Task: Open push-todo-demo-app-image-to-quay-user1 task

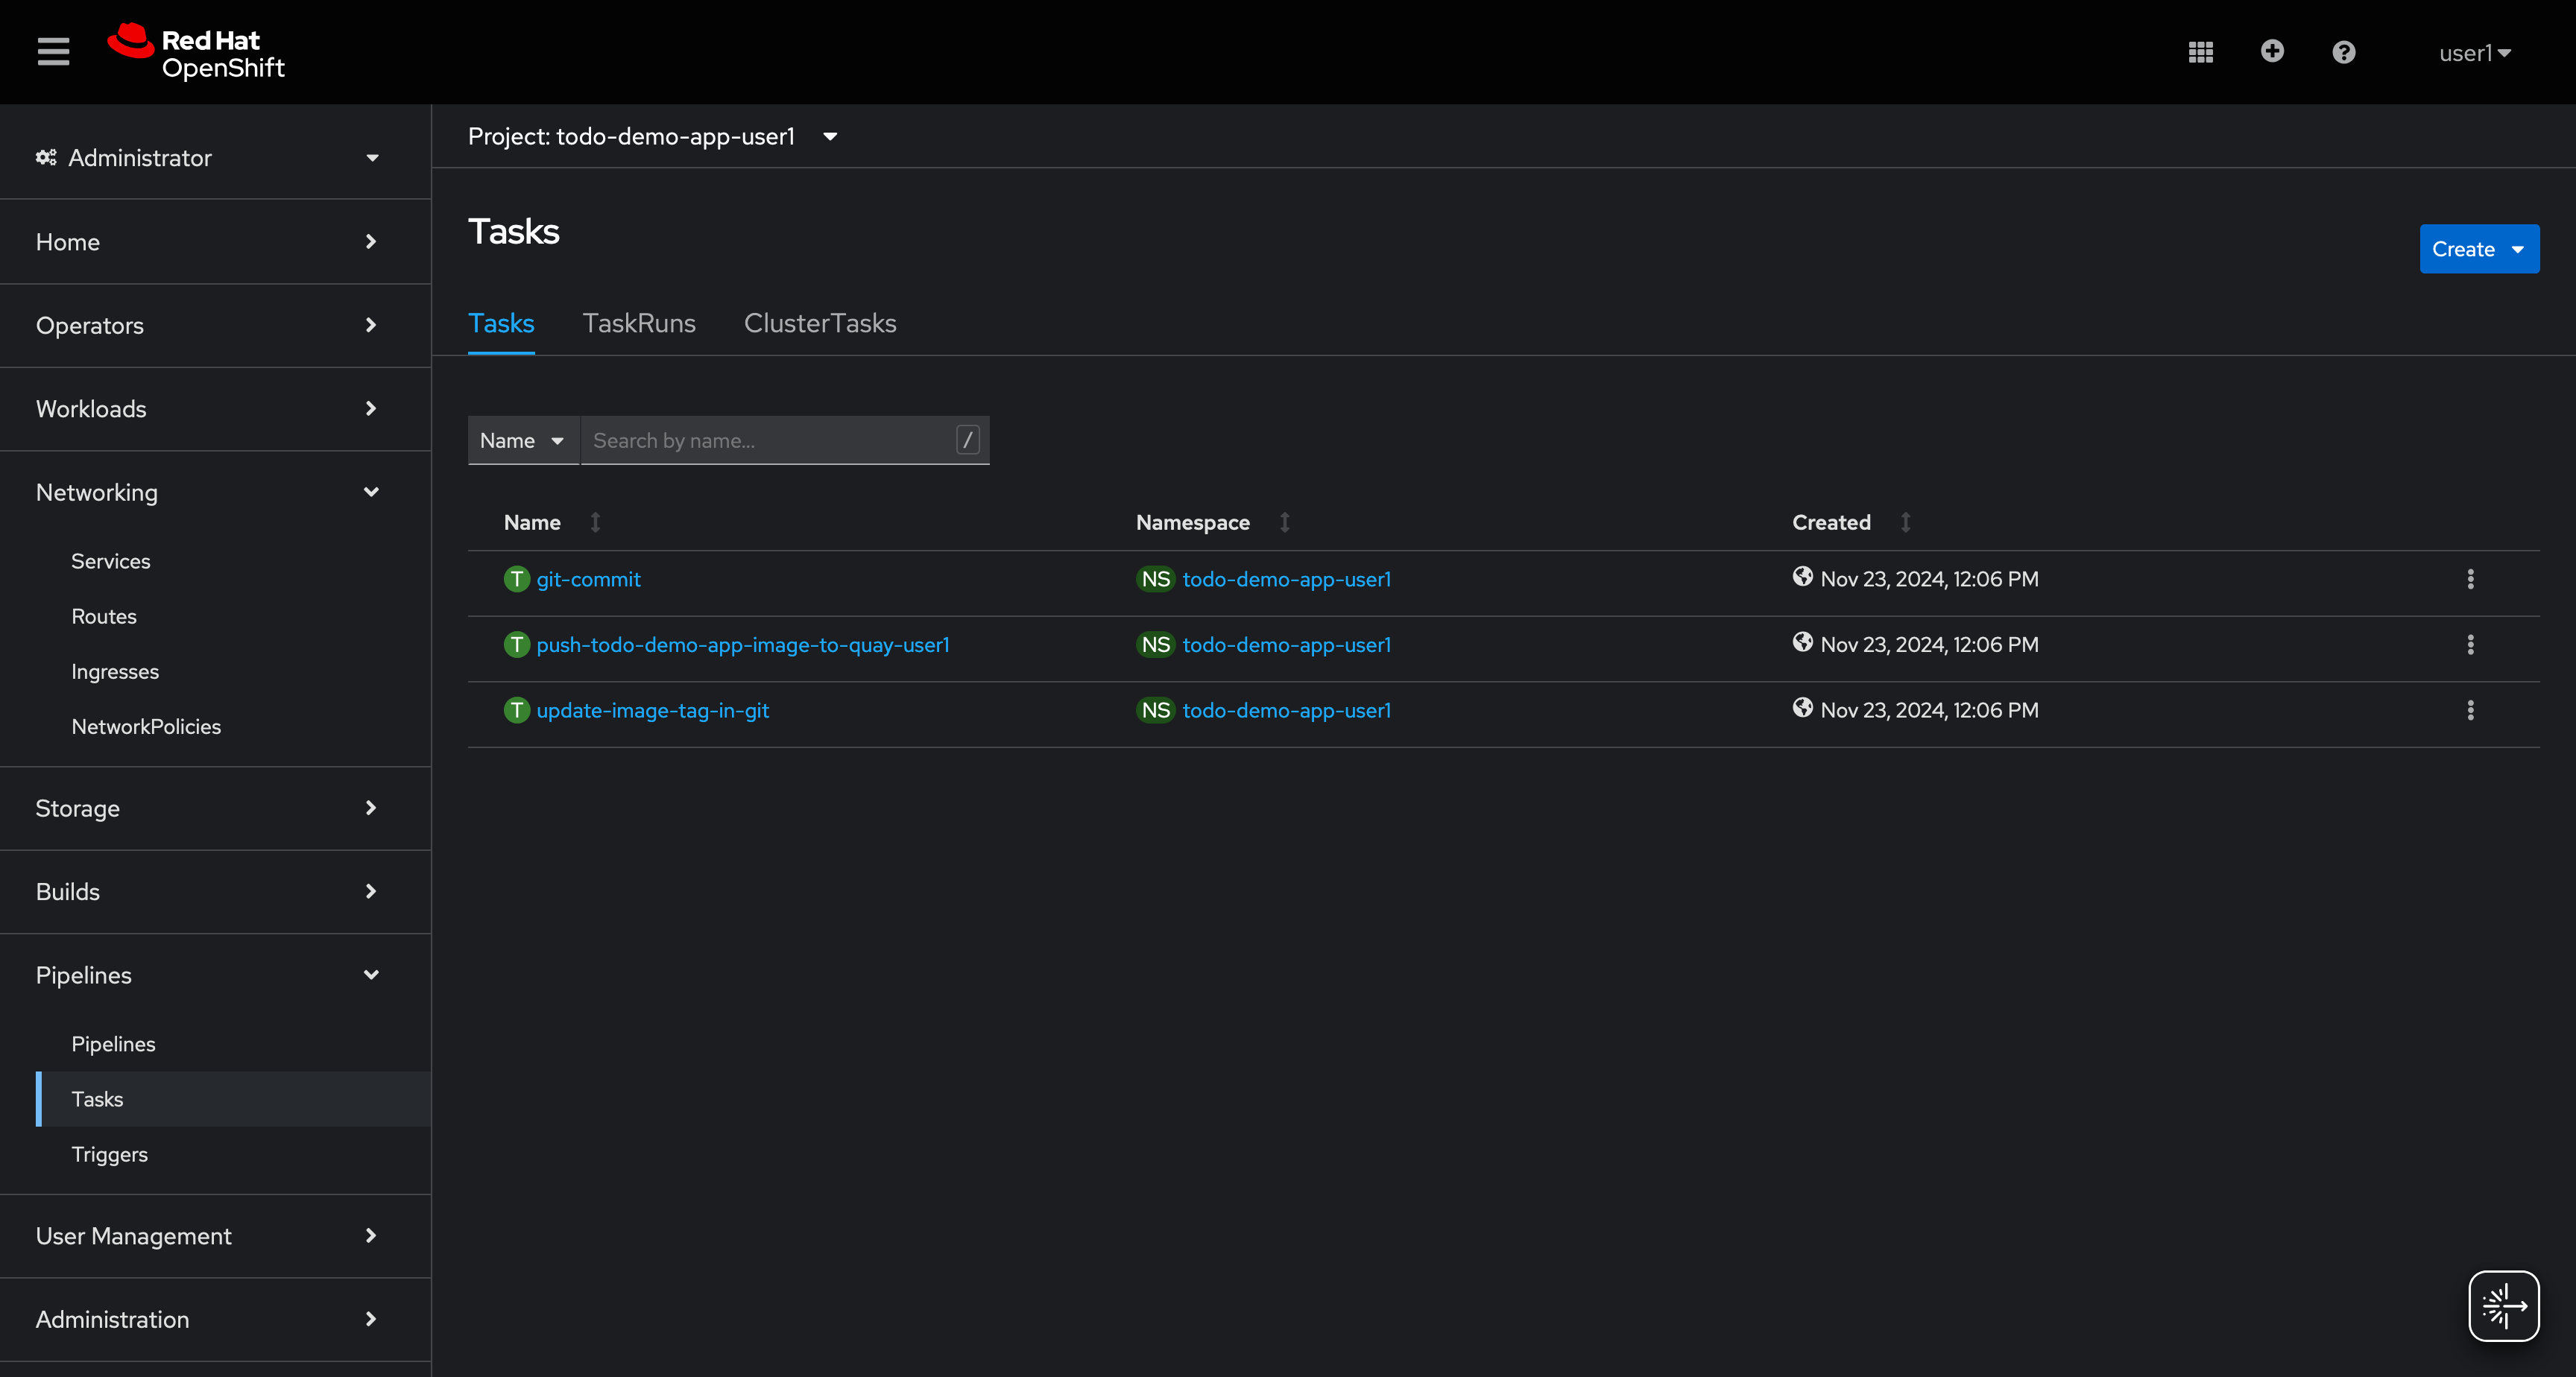Action: point(743,644)
